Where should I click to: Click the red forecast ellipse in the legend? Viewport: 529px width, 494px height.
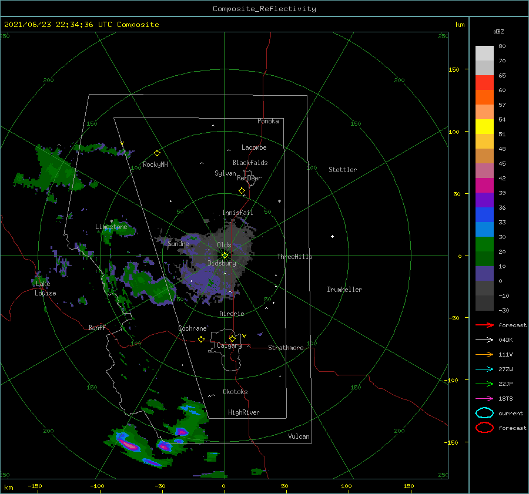click(x=484, y=428)
